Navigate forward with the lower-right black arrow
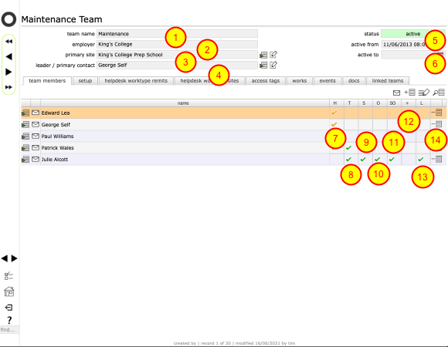The height and width of the screenshot is (347, 448). coord(14,258)
